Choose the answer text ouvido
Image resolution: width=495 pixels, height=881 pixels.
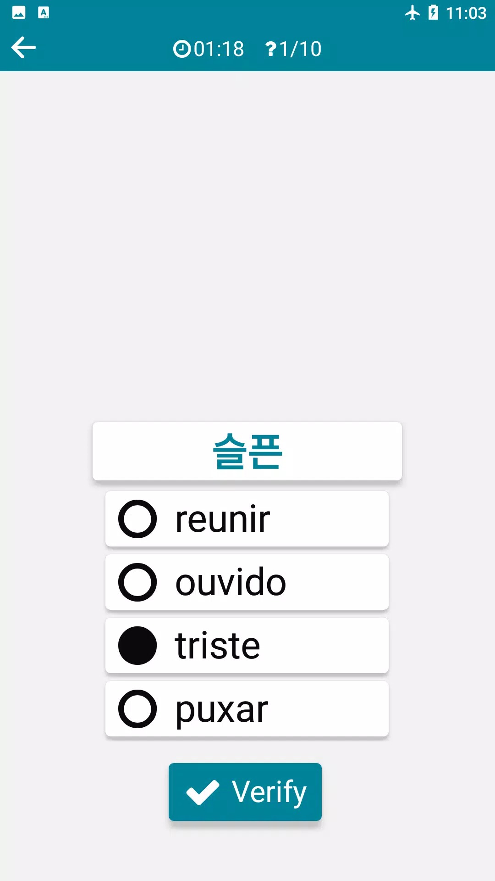click(231, 583)
